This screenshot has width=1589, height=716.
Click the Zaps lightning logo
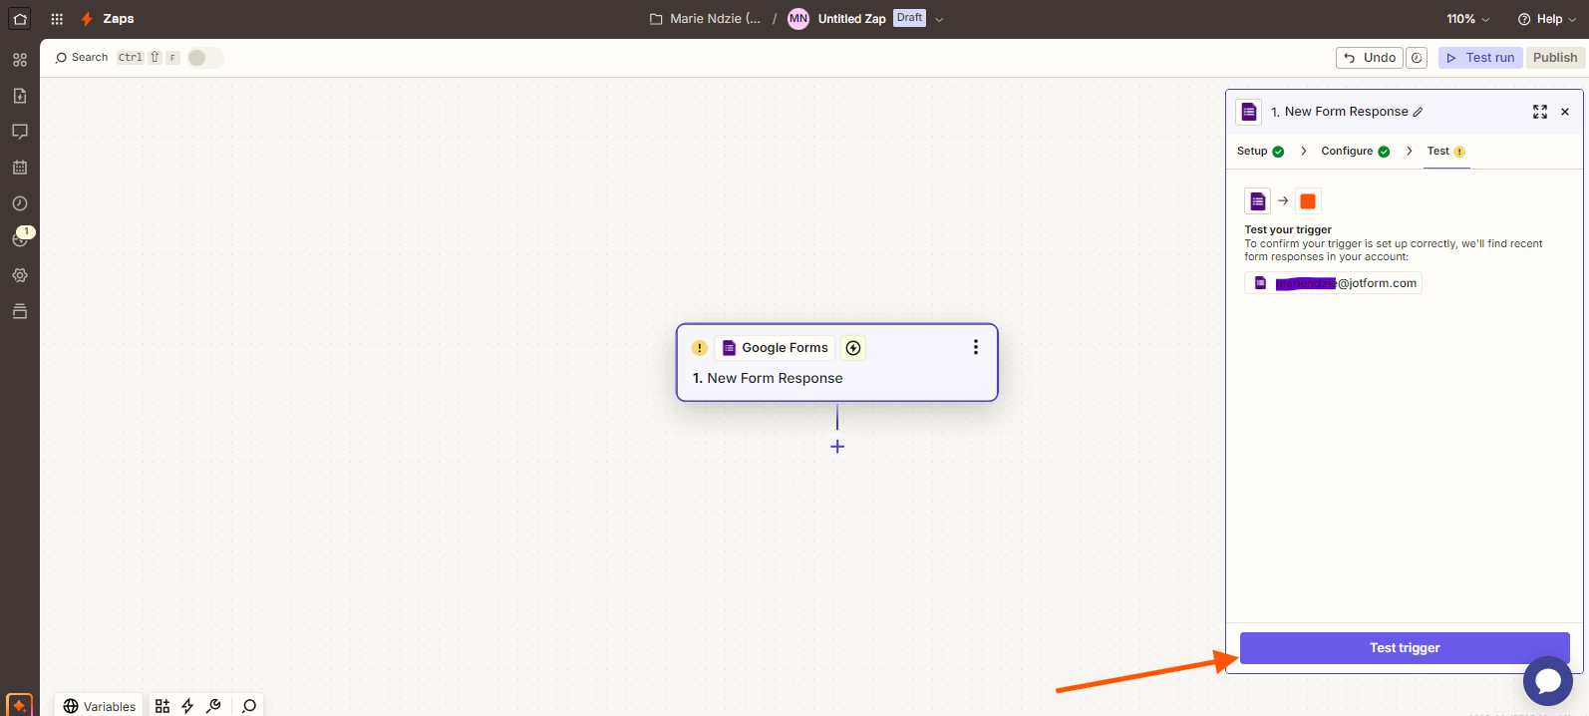88,19
